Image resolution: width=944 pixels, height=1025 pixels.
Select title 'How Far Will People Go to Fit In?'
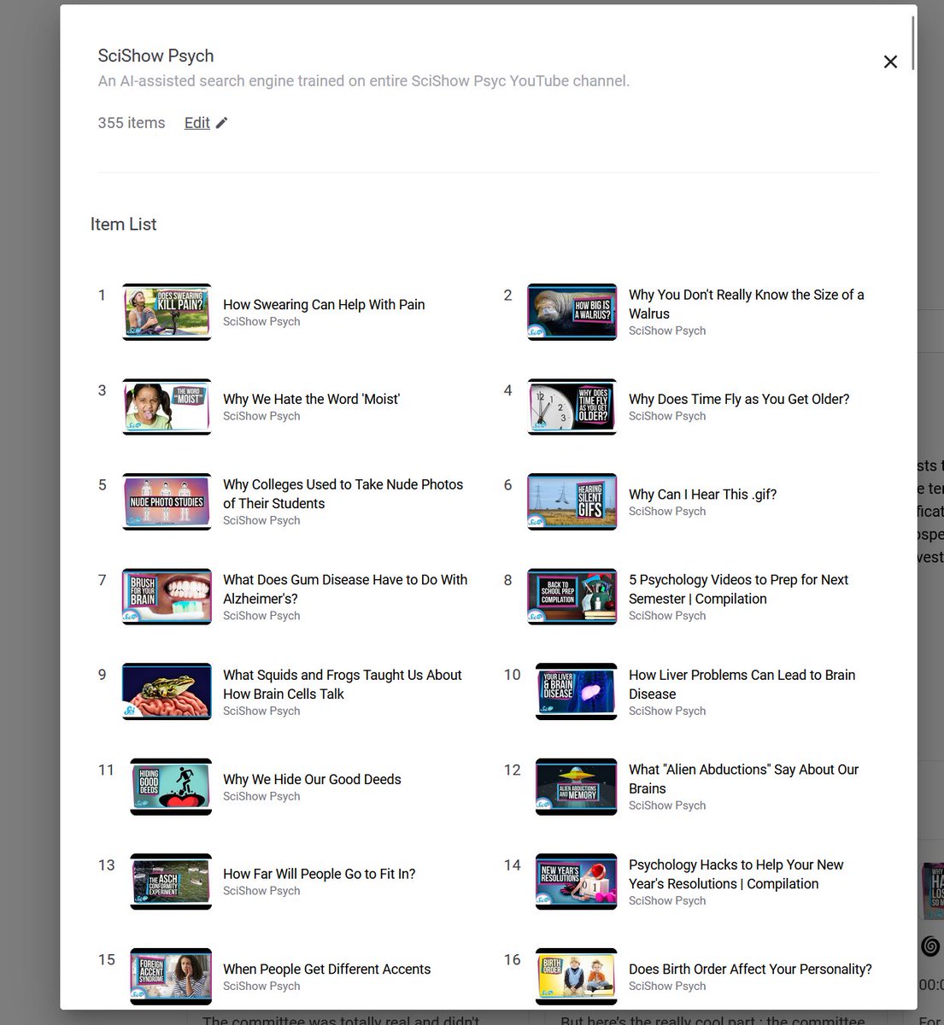(320, 874)
